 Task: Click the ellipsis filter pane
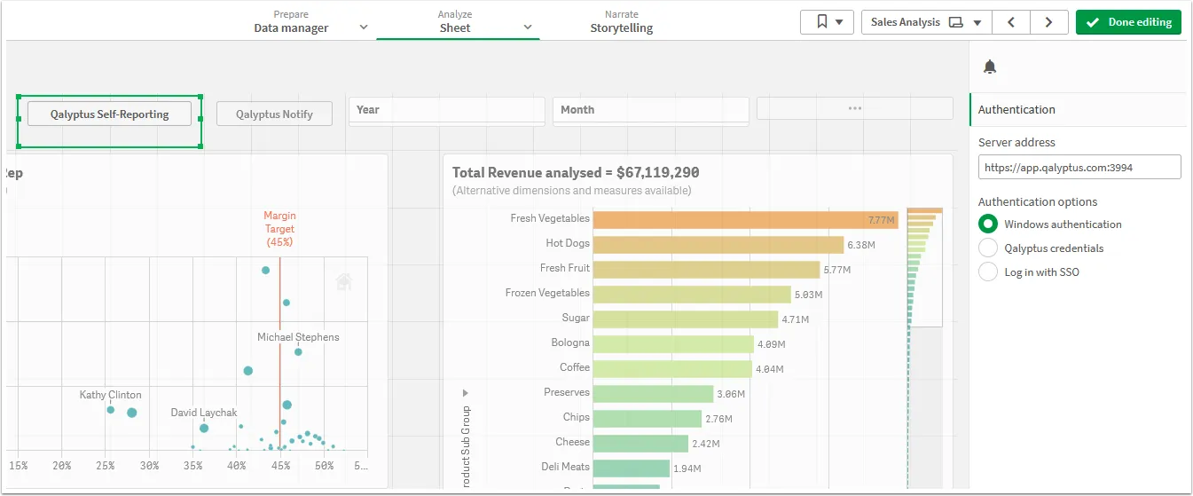tap(854, 108)
